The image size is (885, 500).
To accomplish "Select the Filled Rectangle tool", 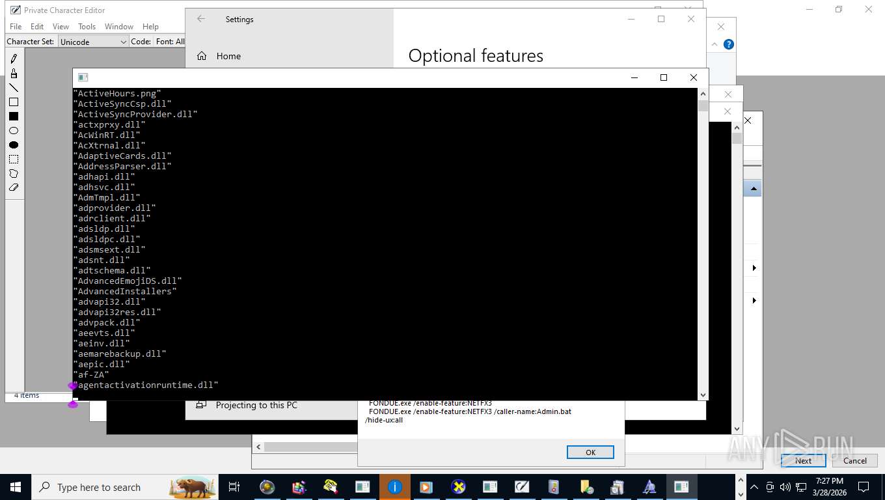I will [14, 117].
